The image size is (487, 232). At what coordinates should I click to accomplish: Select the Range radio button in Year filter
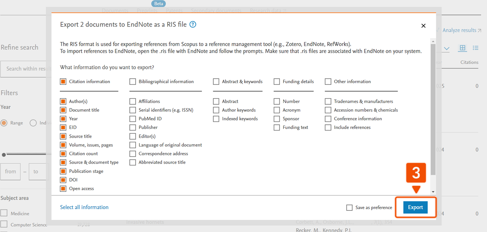[4, 123]
